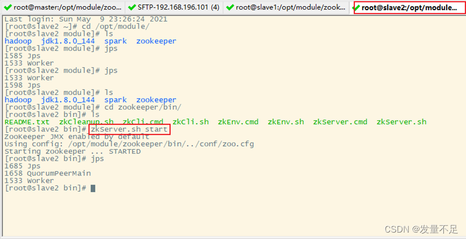Click the zkServer.sh file in ls output
This screenshot has height=239, width=466.
[x=401, y=122]
